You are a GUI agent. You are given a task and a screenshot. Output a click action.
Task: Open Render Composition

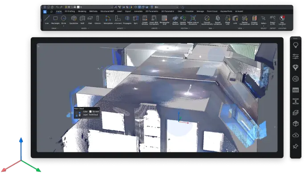click(244, 20)
